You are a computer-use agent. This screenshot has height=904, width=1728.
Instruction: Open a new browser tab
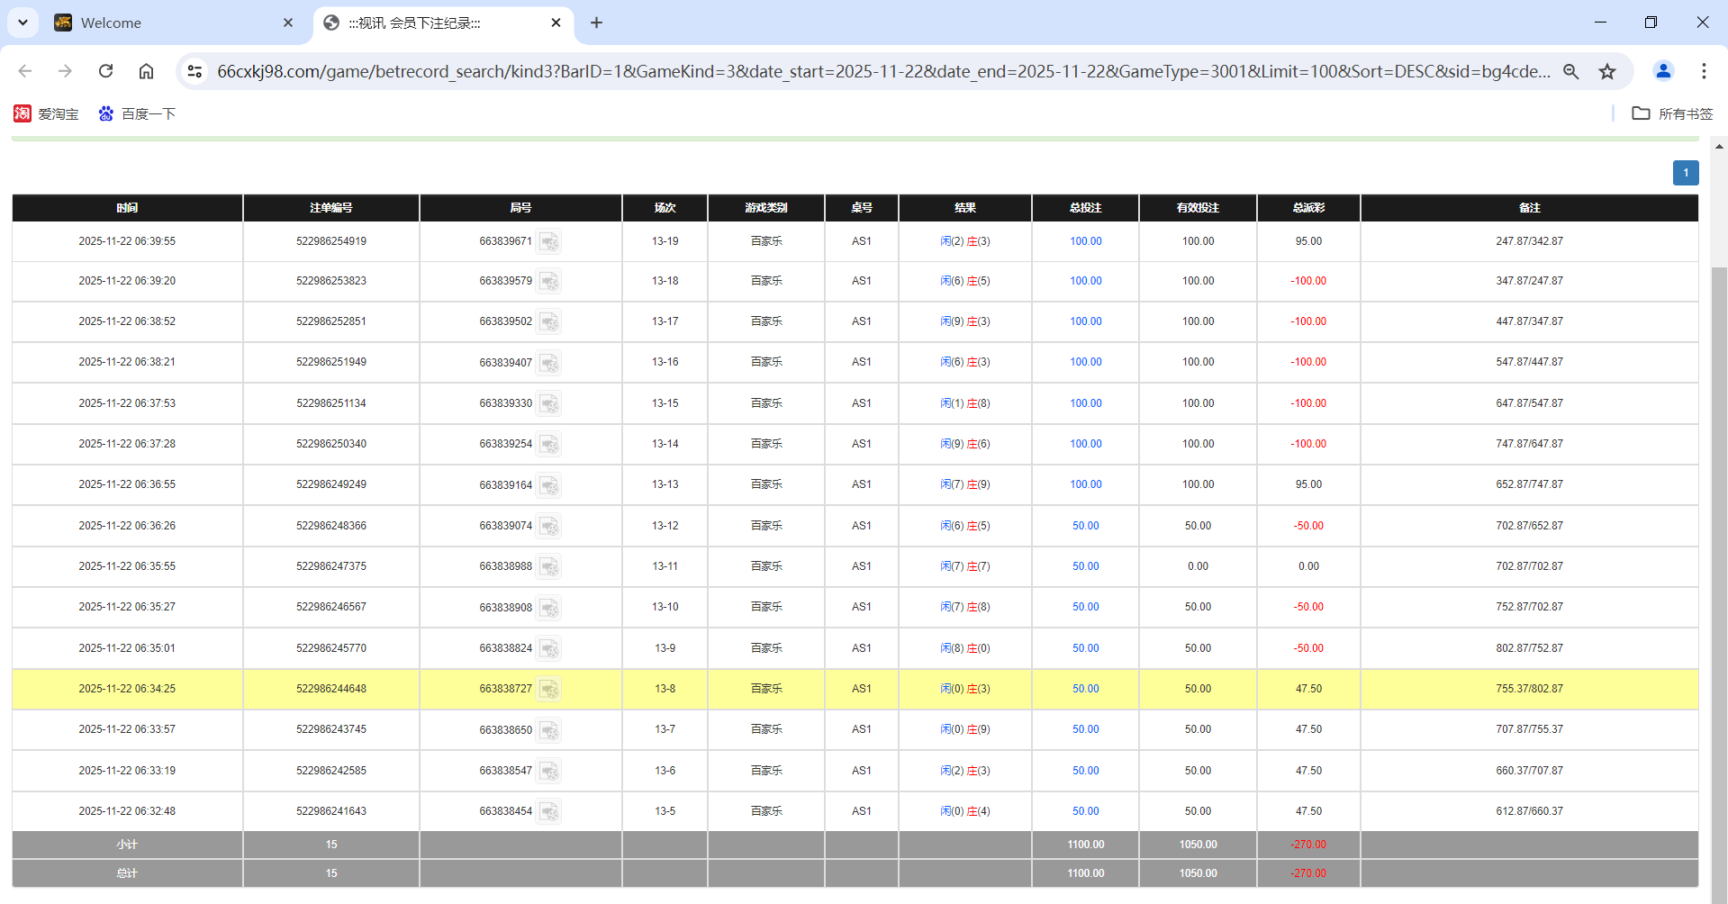coord(596,23)
